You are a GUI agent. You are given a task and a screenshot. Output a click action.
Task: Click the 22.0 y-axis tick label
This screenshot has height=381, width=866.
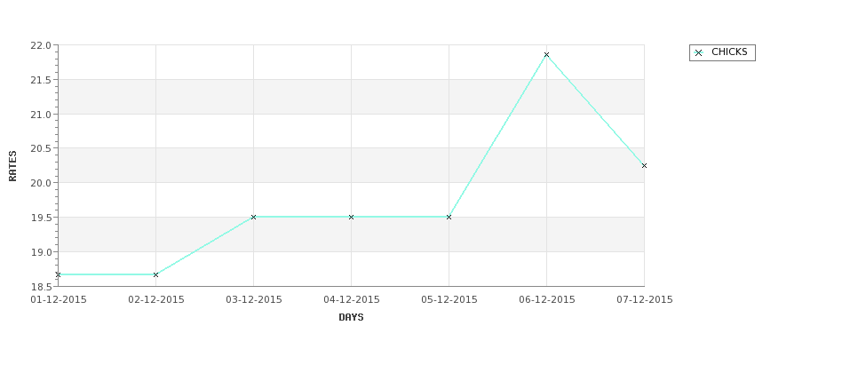tap(41, 45)
